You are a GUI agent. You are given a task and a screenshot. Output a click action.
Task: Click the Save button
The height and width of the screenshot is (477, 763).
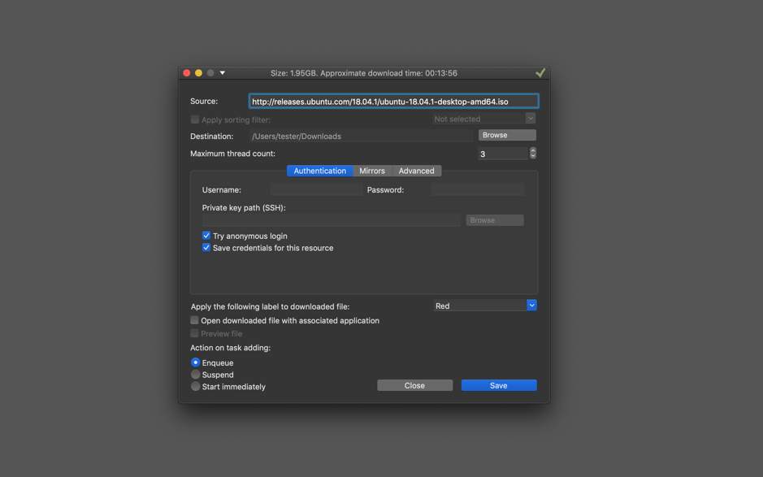pyautogui.click(x=498, y=384)
